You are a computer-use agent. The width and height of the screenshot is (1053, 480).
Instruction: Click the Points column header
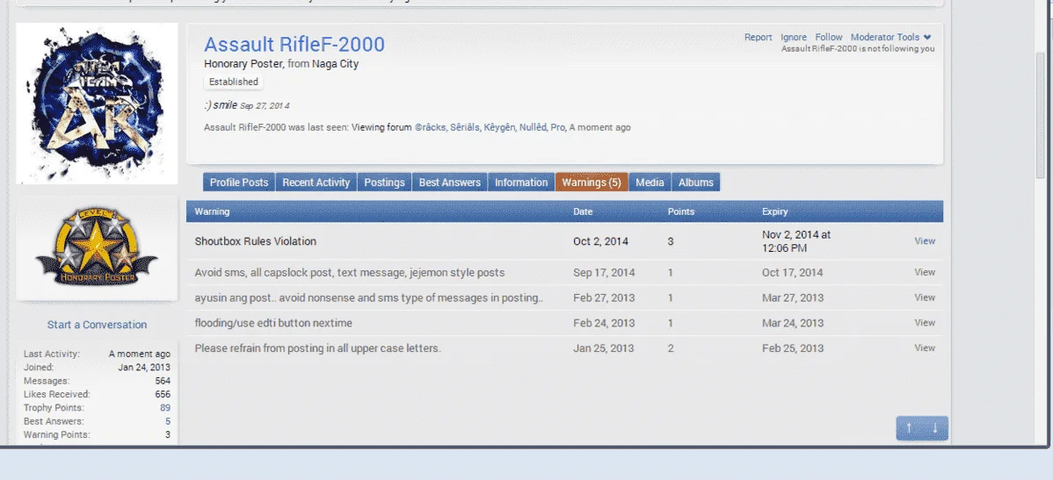pyautogui.click(x=681, y=211)
